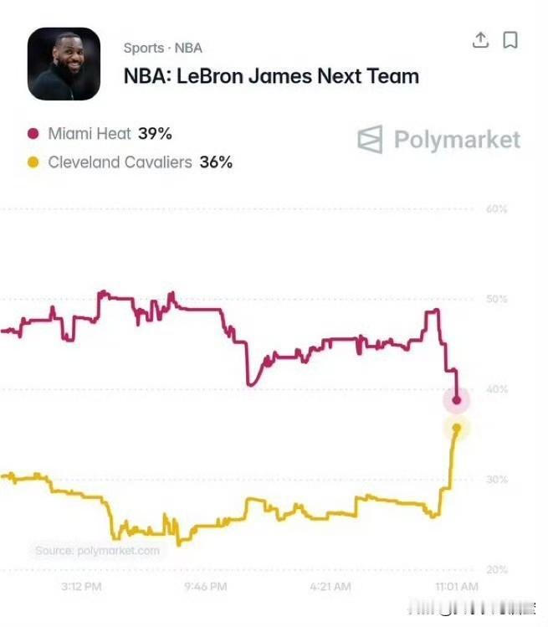Select the Cleveland Cavaliers yellow legend dot

tap(33, 162)
